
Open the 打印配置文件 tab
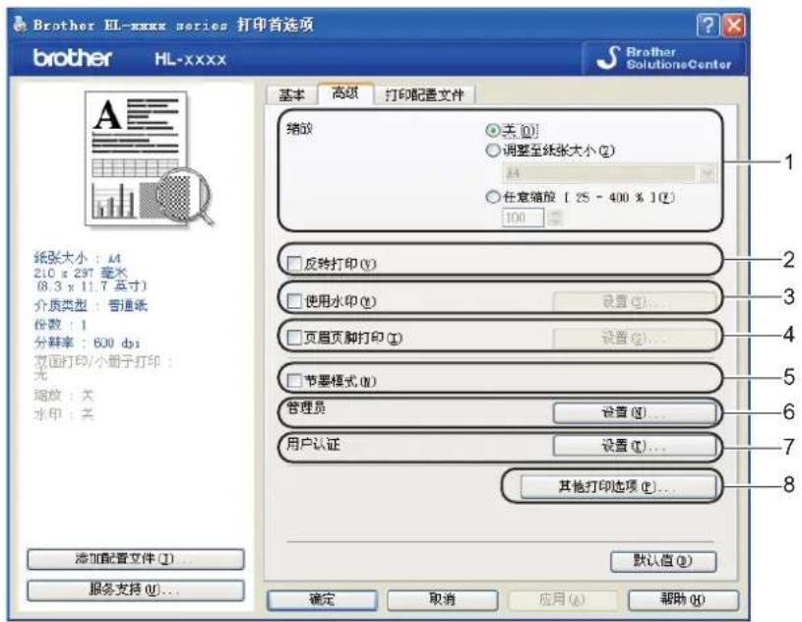424,94
